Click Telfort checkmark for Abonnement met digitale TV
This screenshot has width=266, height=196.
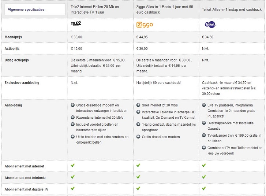pyautogui.click(x=204, y=188)
